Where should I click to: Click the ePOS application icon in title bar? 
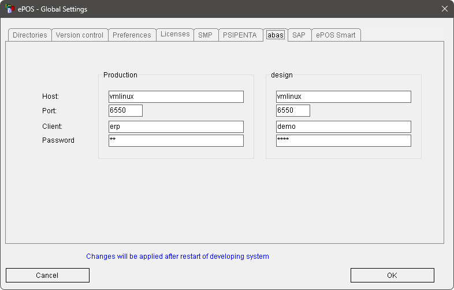[x=9, y=9]
